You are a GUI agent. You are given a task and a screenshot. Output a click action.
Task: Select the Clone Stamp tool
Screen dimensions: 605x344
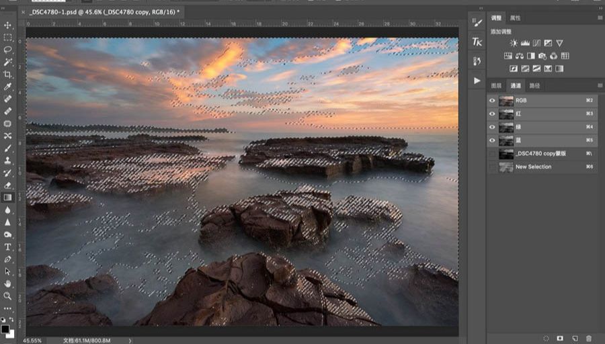click(7, 161)
